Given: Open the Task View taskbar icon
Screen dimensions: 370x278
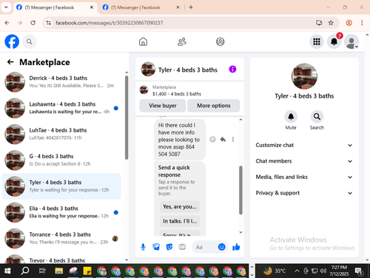Looking at the screenshot, I should 42,271.
